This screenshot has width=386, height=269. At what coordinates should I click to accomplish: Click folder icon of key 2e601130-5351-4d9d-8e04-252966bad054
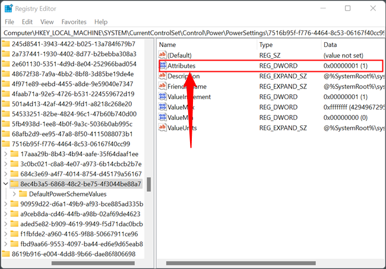tap(6, 64)
